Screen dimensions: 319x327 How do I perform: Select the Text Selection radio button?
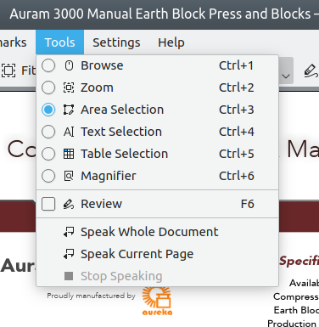click(x=48, y=132)
